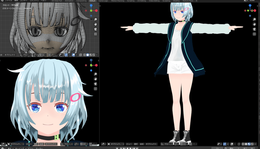Toggle preview range clock icon in timeline
This screenshot has height=149, width=260.
click(226, 148)
